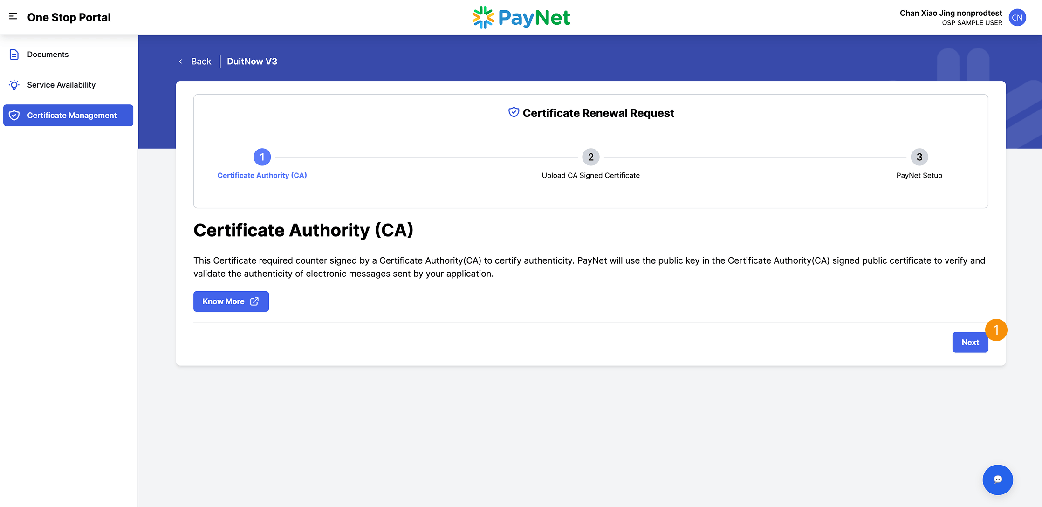
Task: Click the shield icon beside Certificate Renewal Request
Action: coord(513,112)
